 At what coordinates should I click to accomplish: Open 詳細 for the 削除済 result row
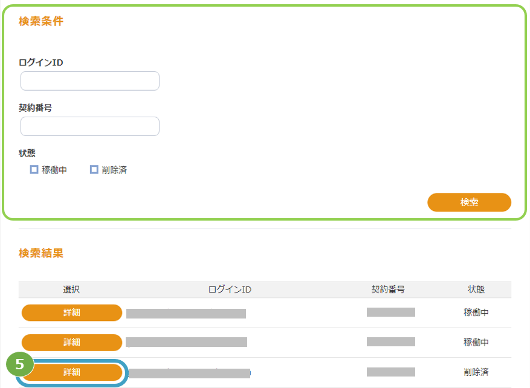click(72, 372)
